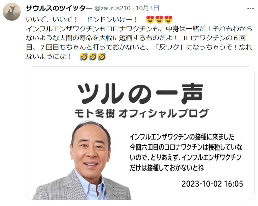
Task: Click the middle rolling-laughing emoji
Action: point(93,57)
